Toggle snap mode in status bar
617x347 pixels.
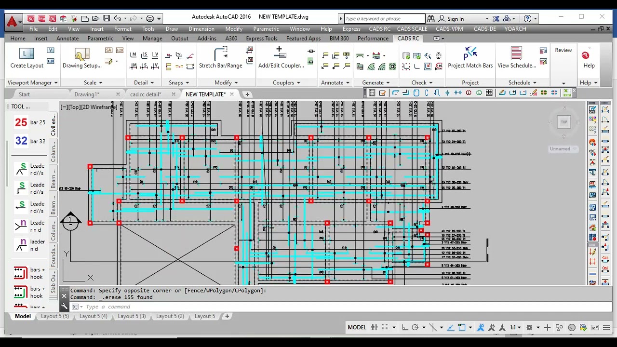pos(386,327)
